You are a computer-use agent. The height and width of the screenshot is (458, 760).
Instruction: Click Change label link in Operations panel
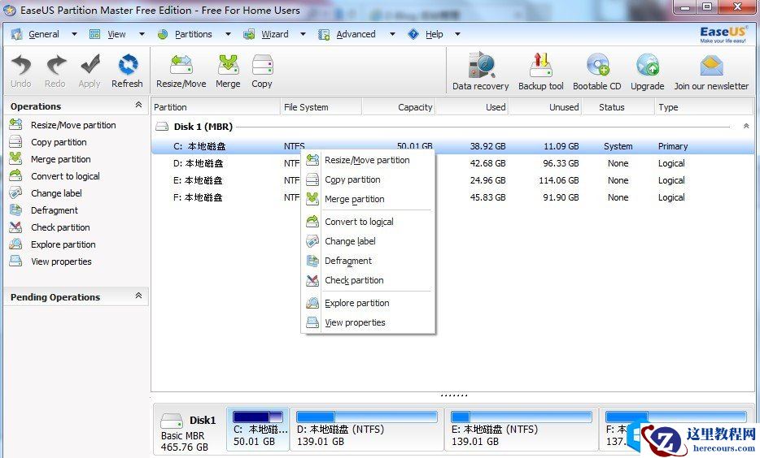[56, 193]
